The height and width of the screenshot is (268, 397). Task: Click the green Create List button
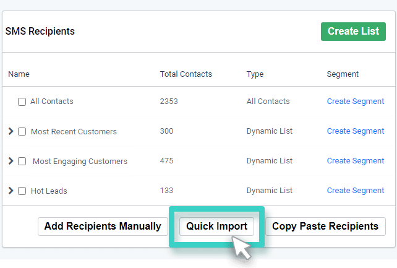tap(353, 32)
